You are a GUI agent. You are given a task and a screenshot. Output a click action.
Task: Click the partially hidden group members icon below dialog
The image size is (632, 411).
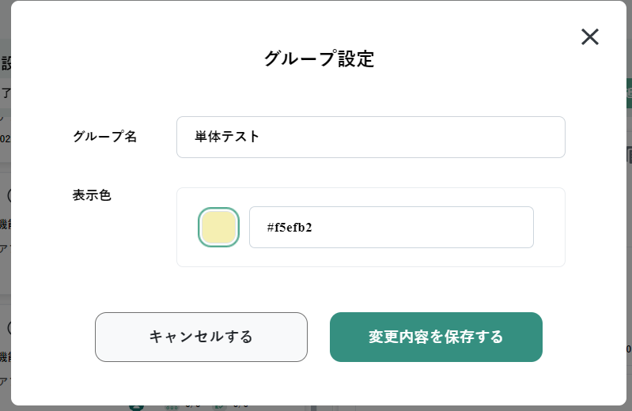(x=172, y=408)
